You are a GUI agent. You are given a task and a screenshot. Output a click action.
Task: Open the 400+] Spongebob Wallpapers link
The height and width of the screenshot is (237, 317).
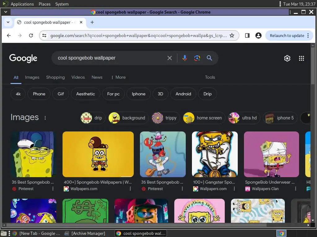point(98,182)
